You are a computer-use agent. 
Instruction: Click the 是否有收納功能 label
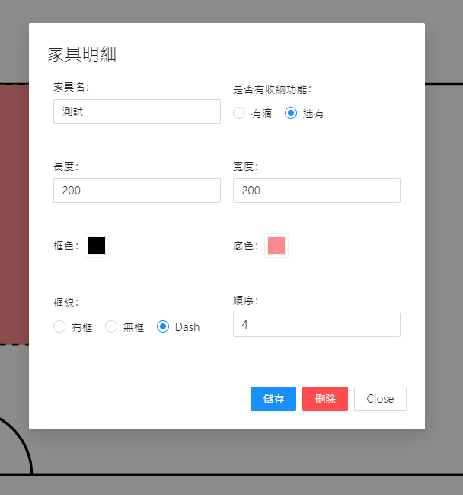tap(273, 89)
